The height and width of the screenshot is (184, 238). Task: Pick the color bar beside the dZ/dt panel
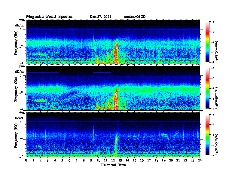click(207, 135)
